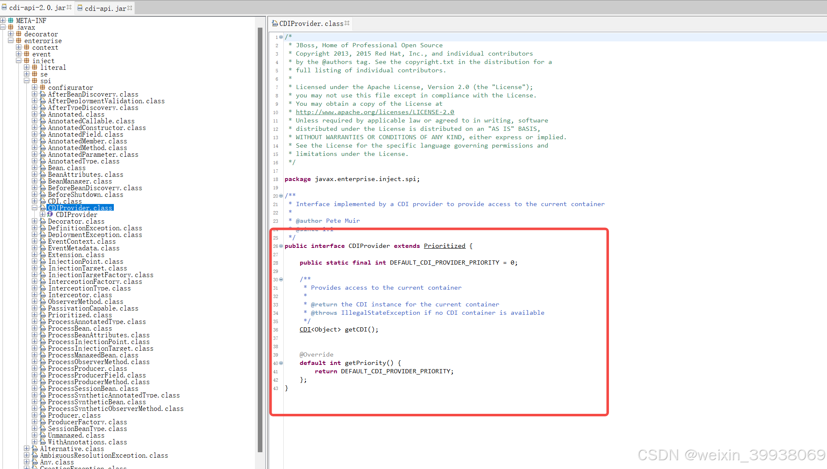Close the CDIProvider.class editor tab
The height and width of the screenshot is (469, 827).
pyautogui.click(x=347, y=23)
